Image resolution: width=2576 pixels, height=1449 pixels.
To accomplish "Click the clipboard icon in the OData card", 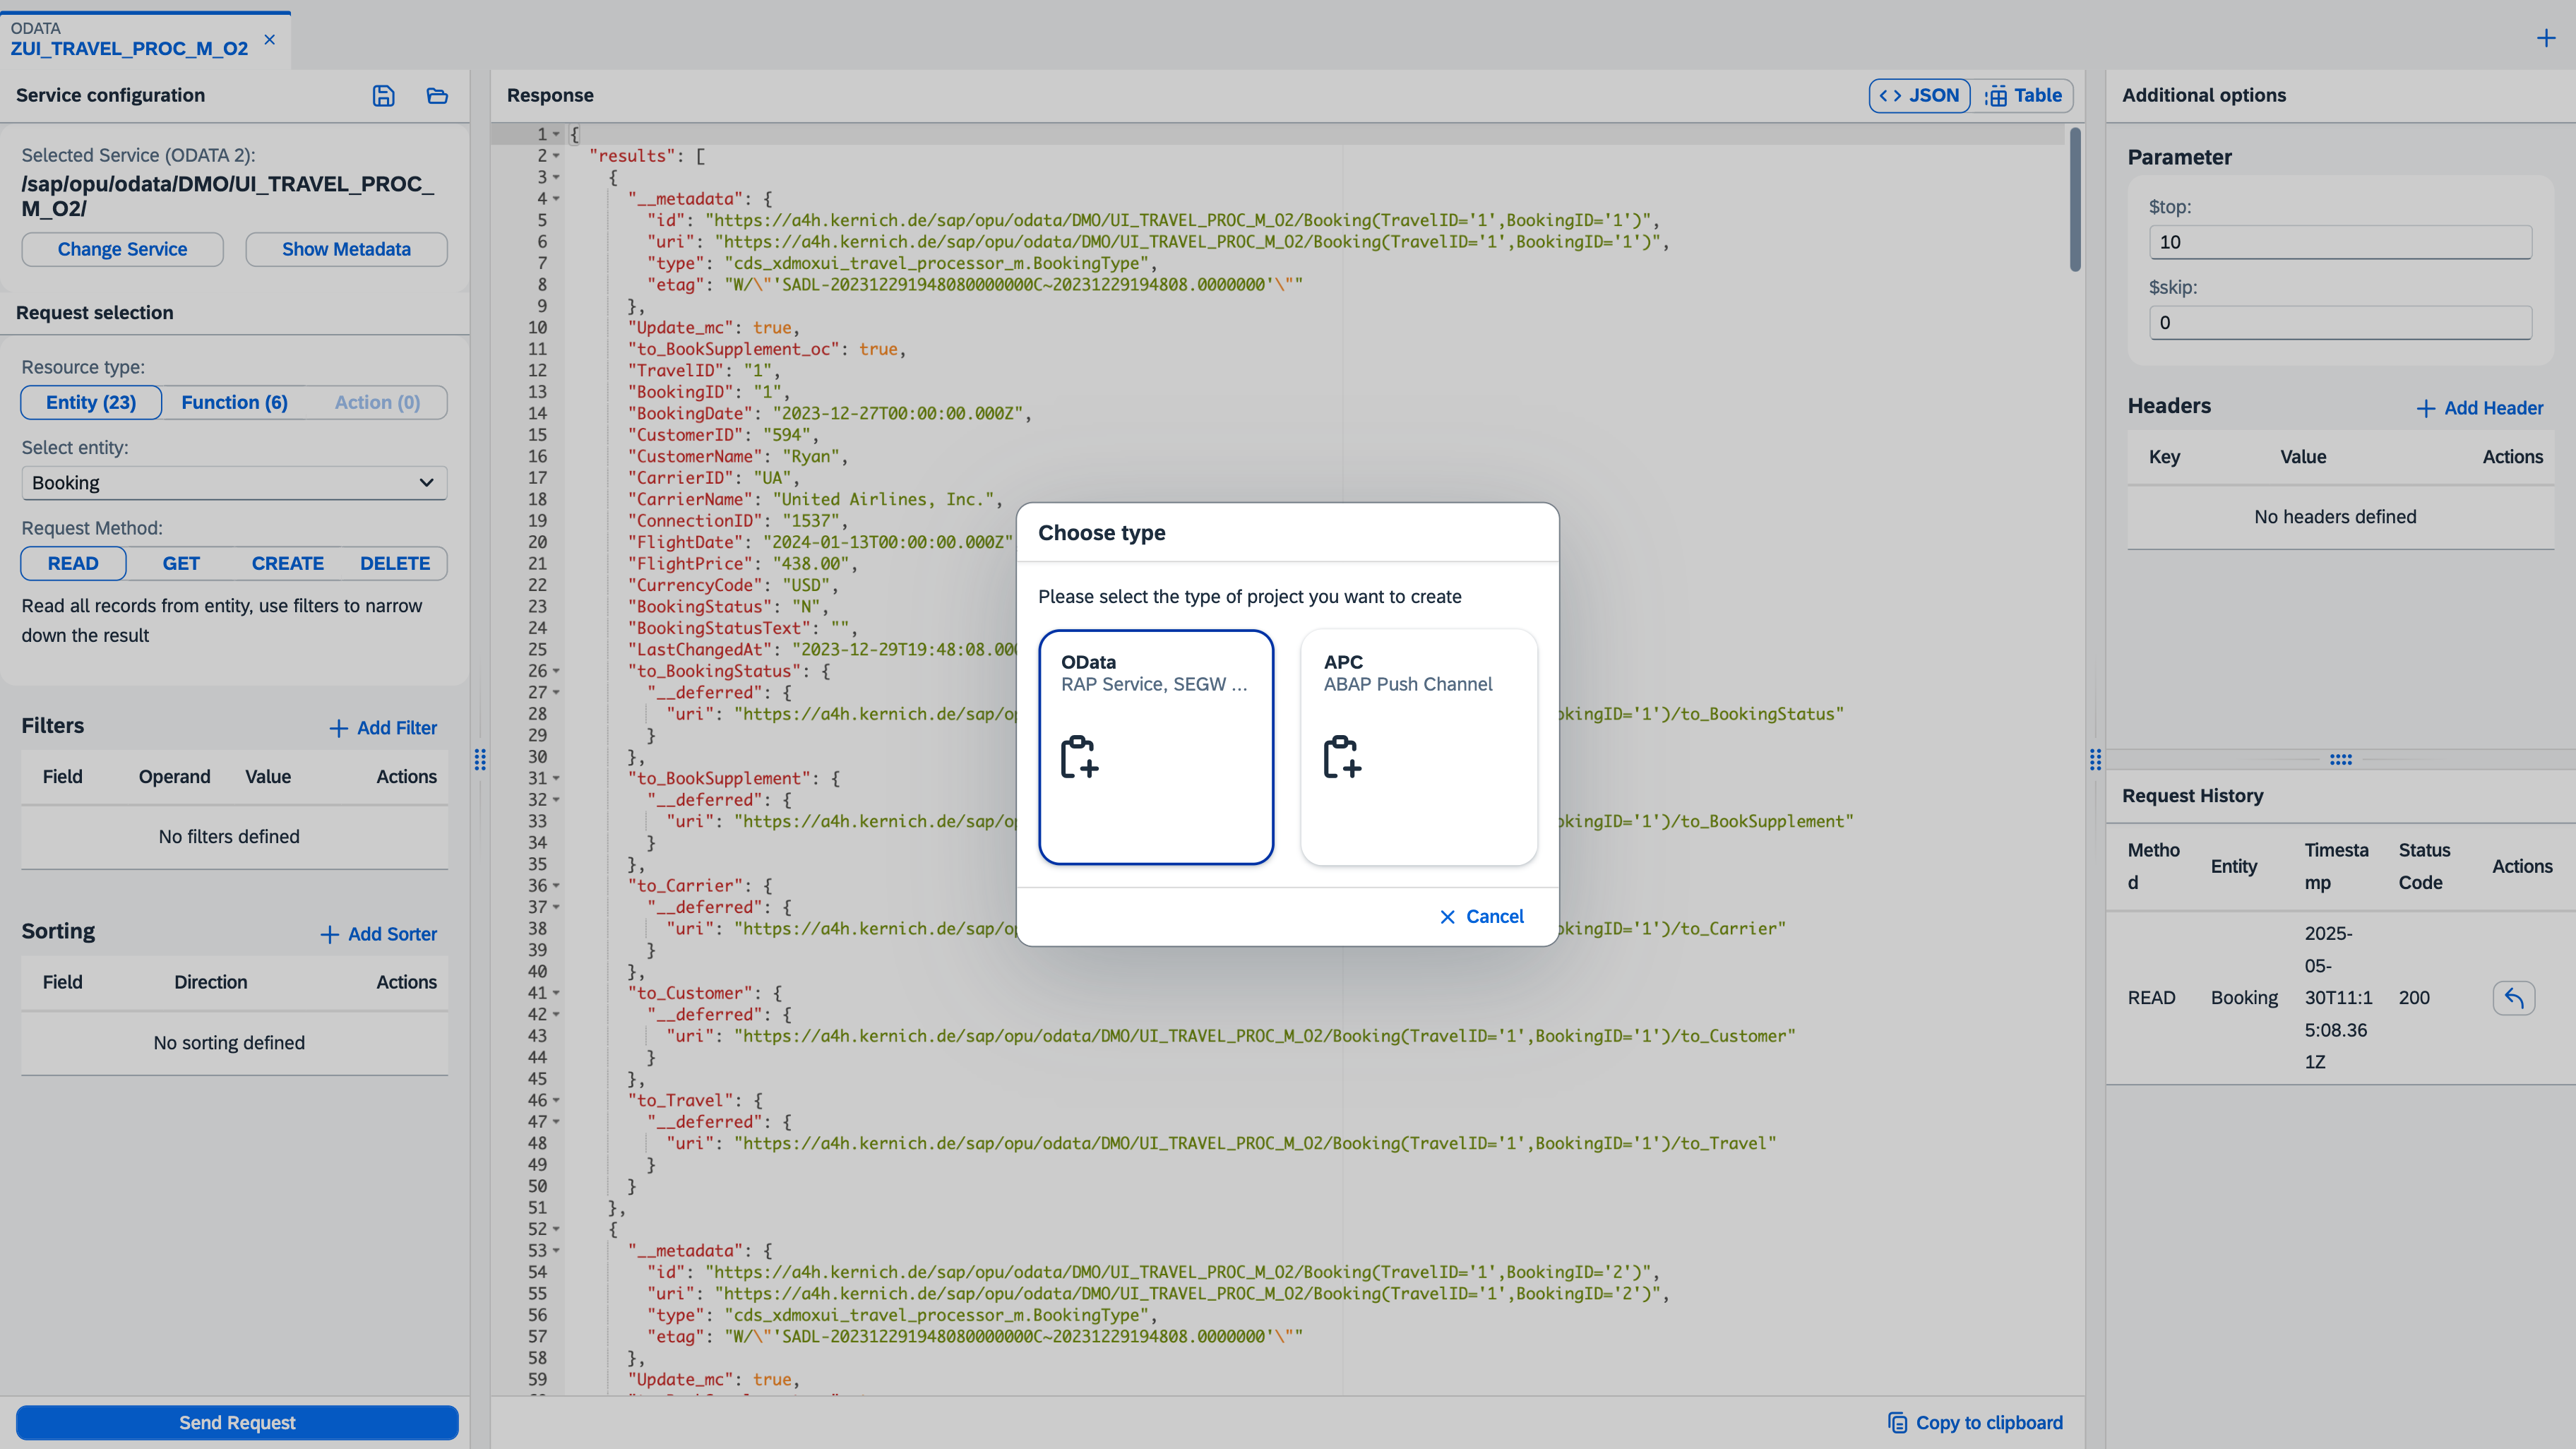I will tap(1080, 757).
